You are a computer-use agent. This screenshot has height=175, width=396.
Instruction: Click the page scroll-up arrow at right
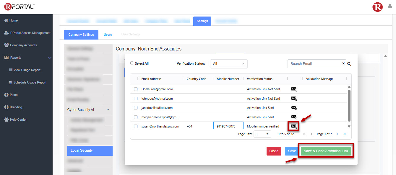coord(385,56)
